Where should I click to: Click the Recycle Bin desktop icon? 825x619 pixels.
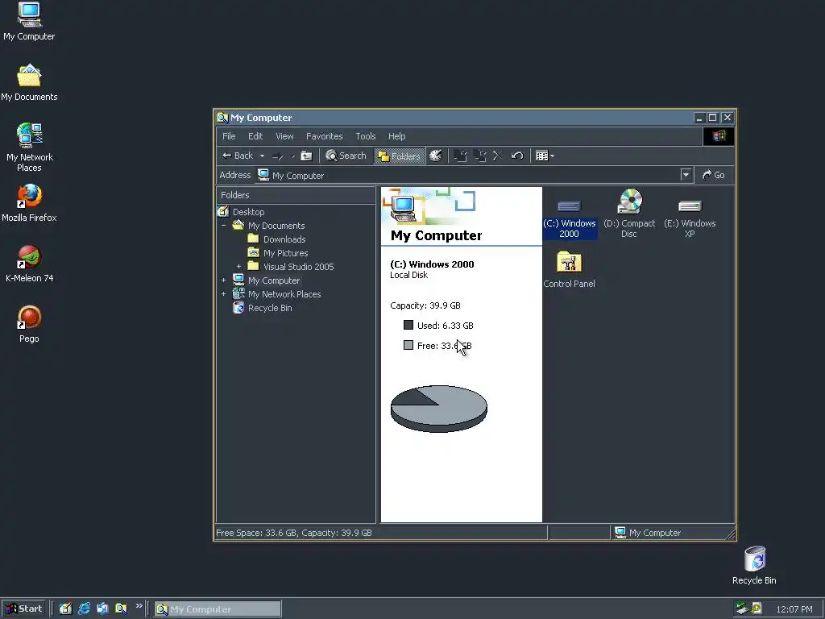click(754, 566)
